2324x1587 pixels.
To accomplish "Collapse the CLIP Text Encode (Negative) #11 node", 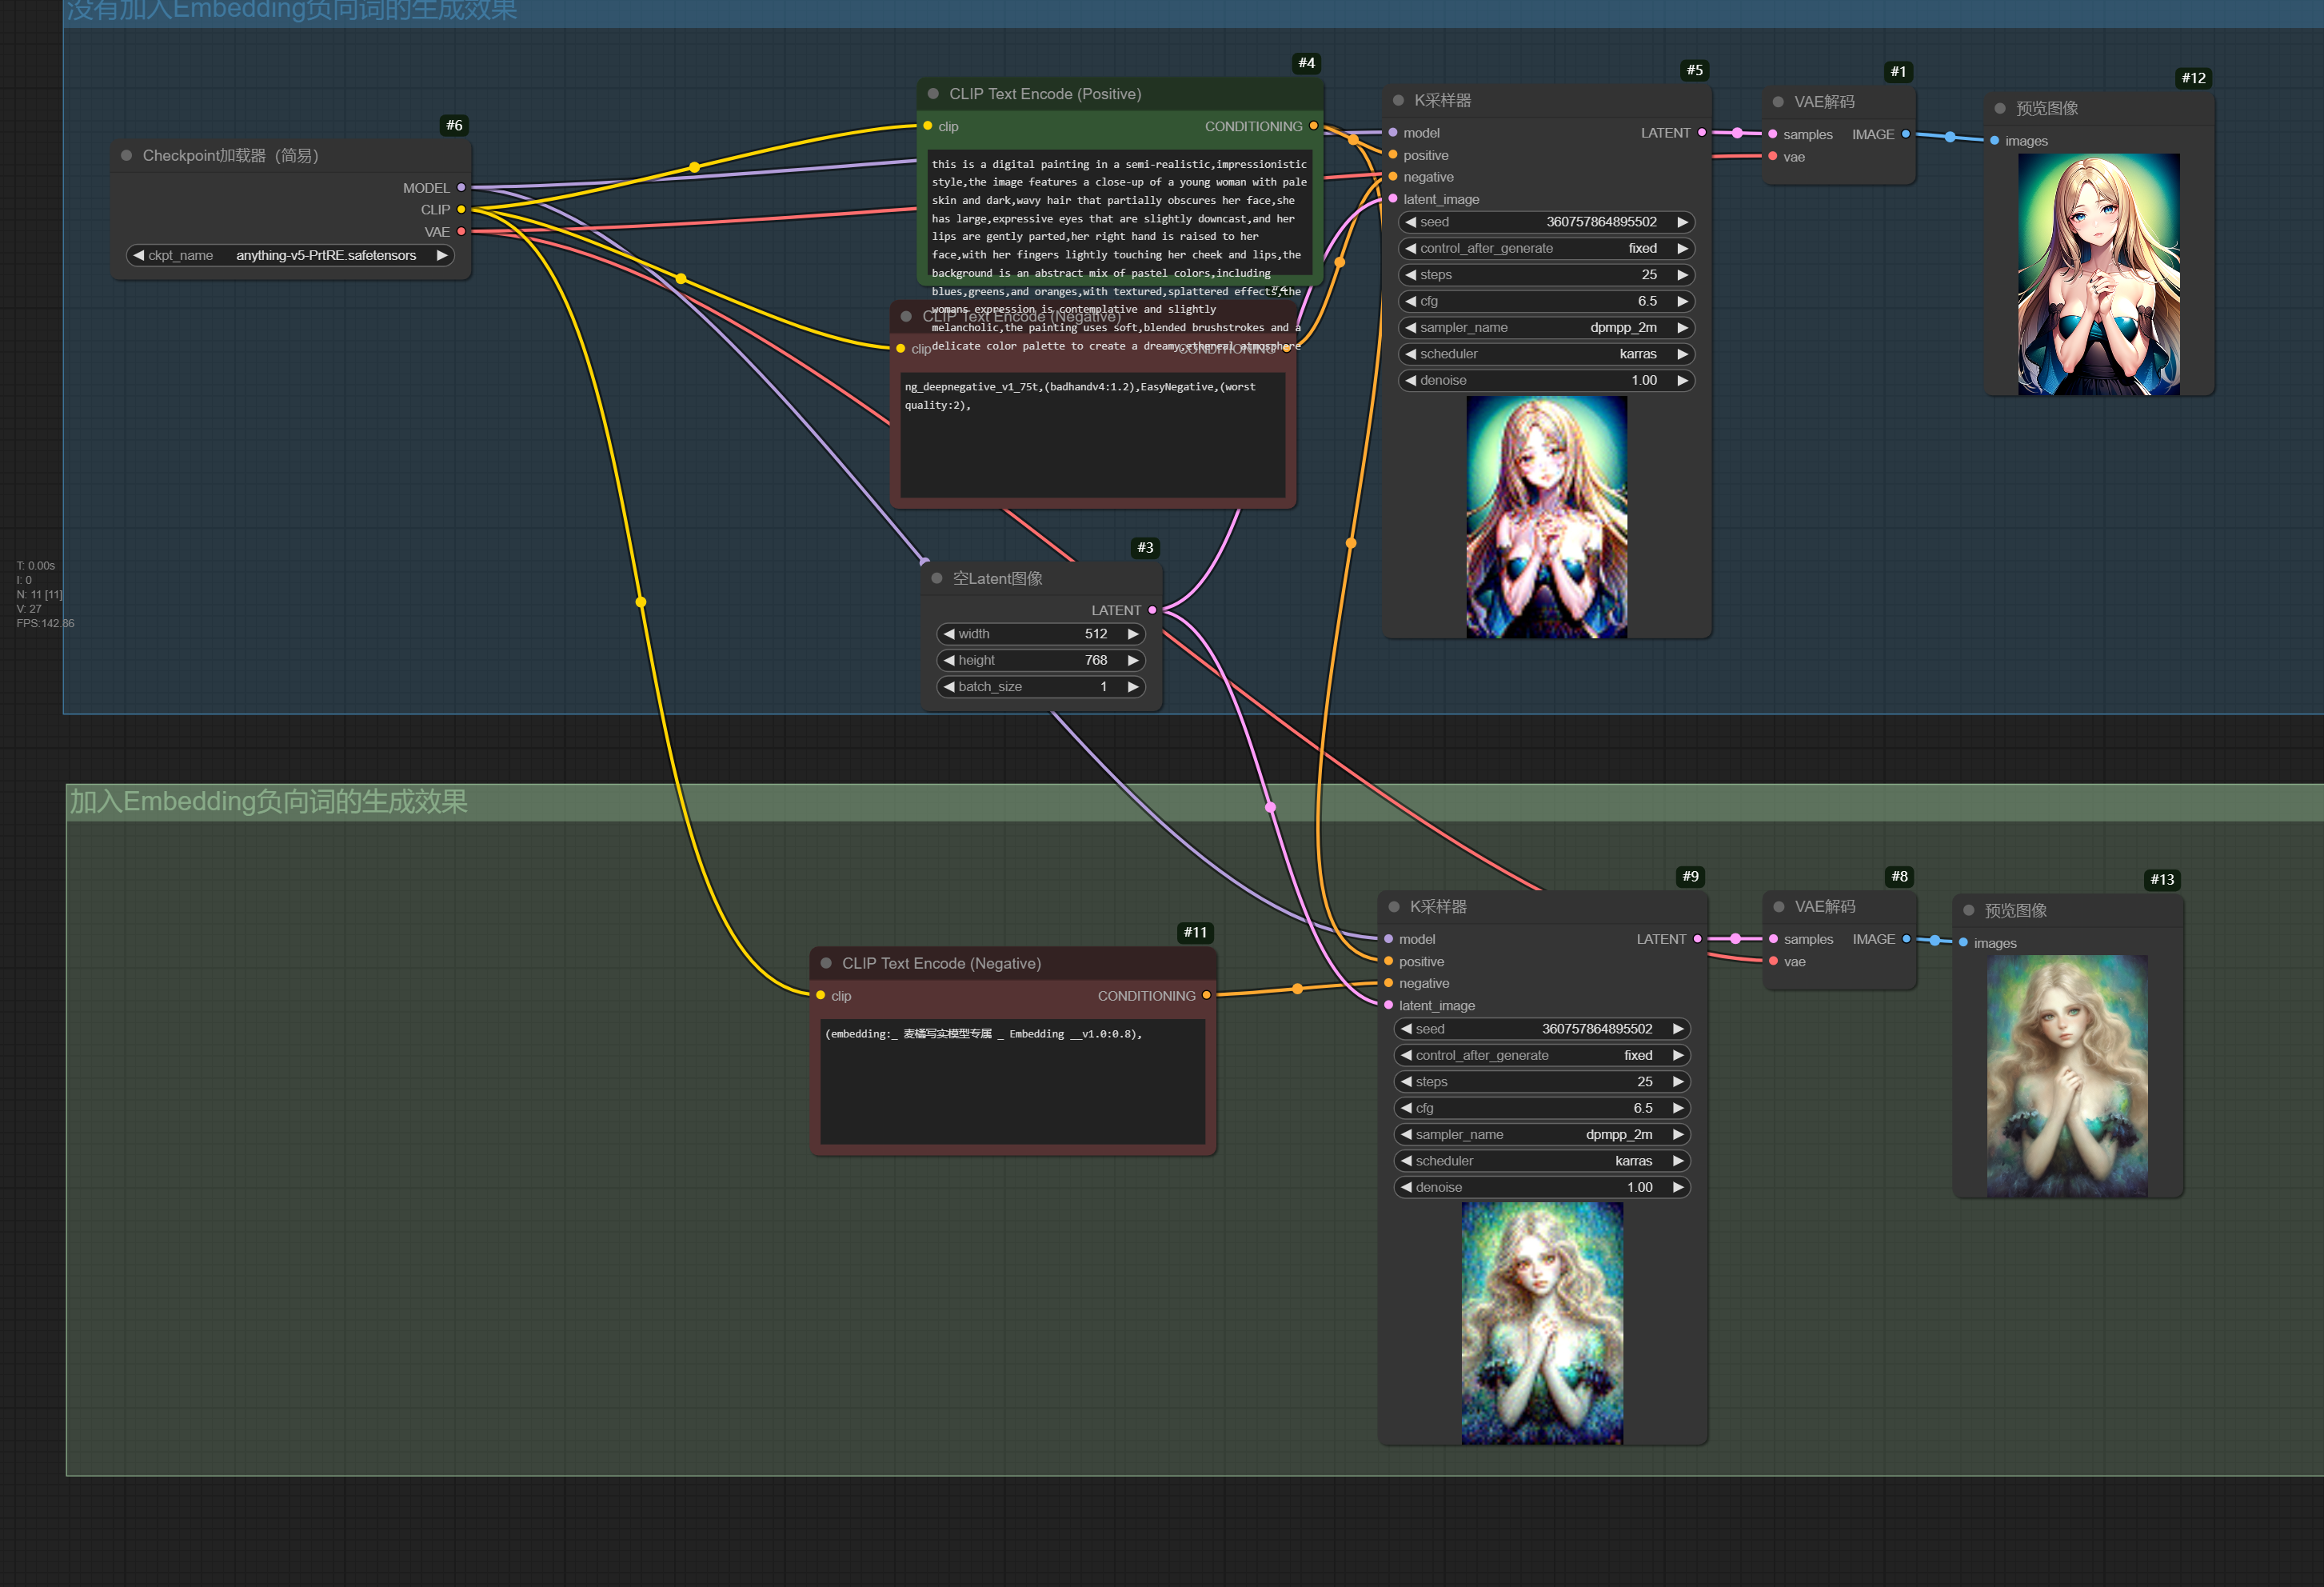I will coord(826,963).
